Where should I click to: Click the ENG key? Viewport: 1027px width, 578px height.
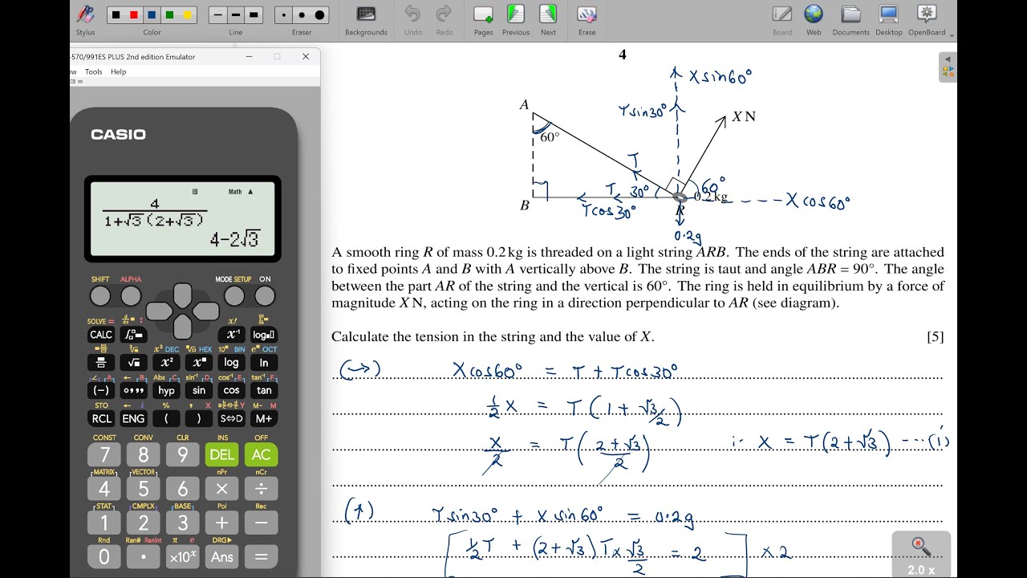click(x=133, y=418)
